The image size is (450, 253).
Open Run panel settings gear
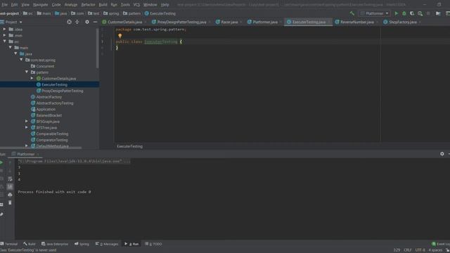tap(442, 154)
